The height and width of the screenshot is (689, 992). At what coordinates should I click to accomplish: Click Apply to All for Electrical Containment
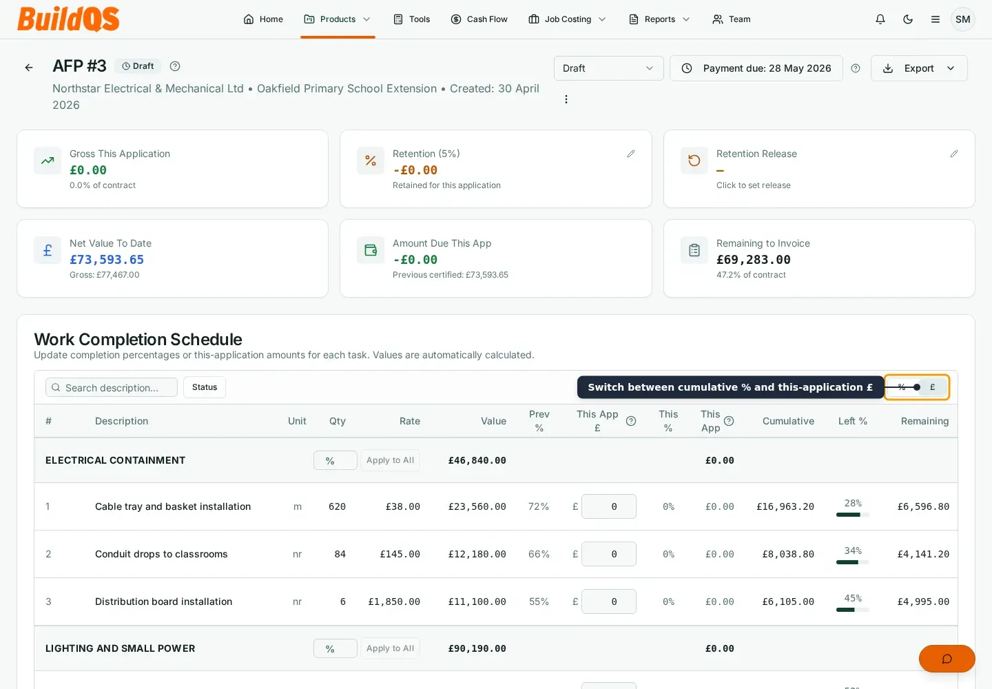[x=391, y=460]
